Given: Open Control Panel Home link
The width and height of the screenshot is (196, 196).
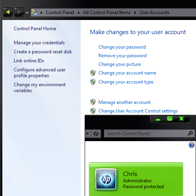Looking at the screenshot, I should 35,29.
